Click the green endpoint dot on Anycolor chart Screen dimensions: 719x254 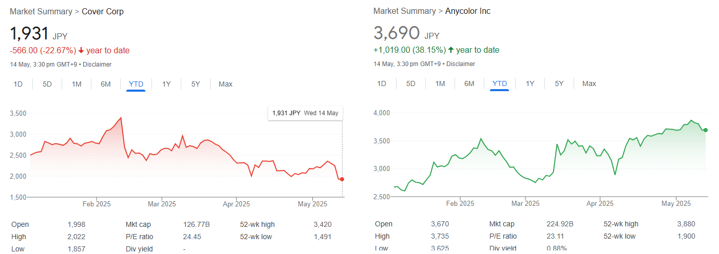(x=706, y=130)
